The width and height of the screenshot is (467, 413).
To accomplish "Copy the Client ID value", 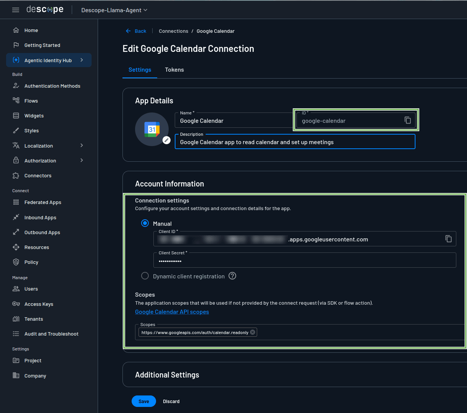I will point(449,239).
